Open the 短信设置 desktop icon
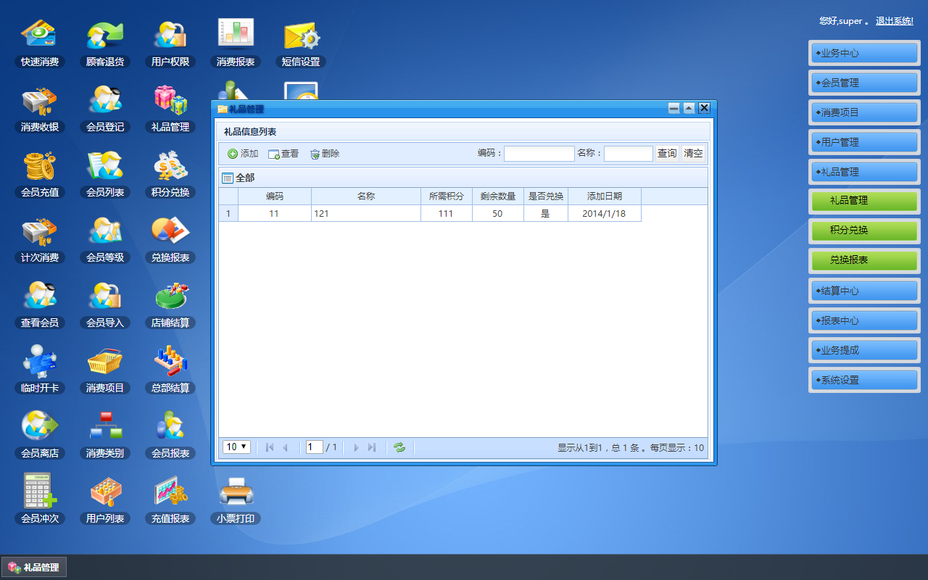Viewport: 928px width, 580px height. coord(301,43)
